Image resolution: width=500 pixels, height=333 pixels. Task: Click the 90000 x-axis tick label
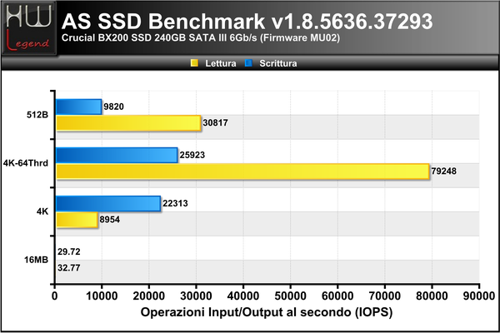pos(479,296)
